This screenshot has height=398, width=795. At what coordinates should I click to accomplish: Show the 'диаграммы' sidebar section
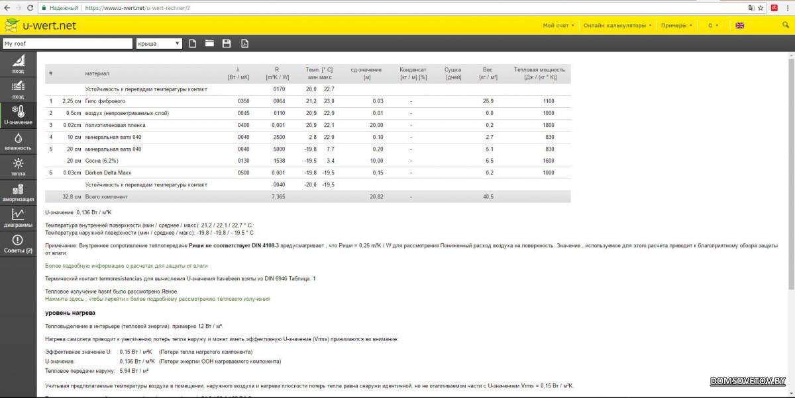click(18, 218)
